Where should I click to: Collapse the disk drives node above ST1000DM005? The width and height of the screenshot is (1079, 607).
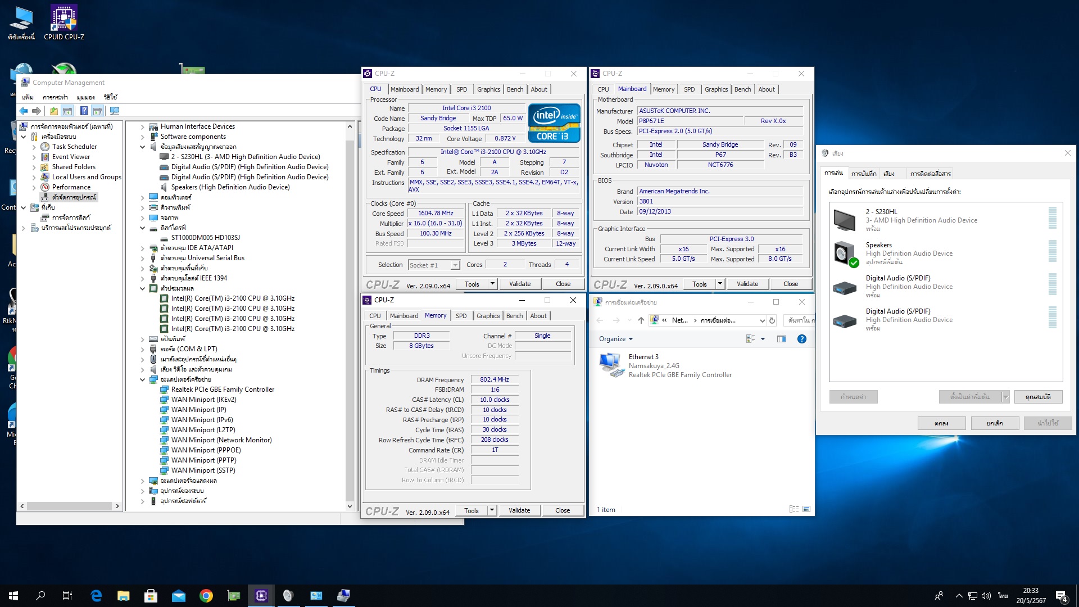point(142,228)
